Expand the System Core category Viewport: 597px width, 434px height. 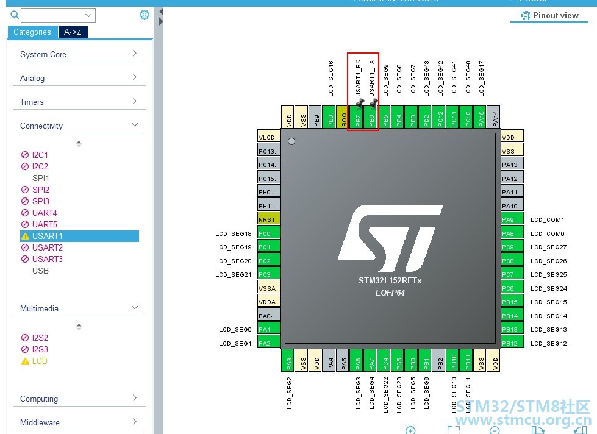(79, 54)
